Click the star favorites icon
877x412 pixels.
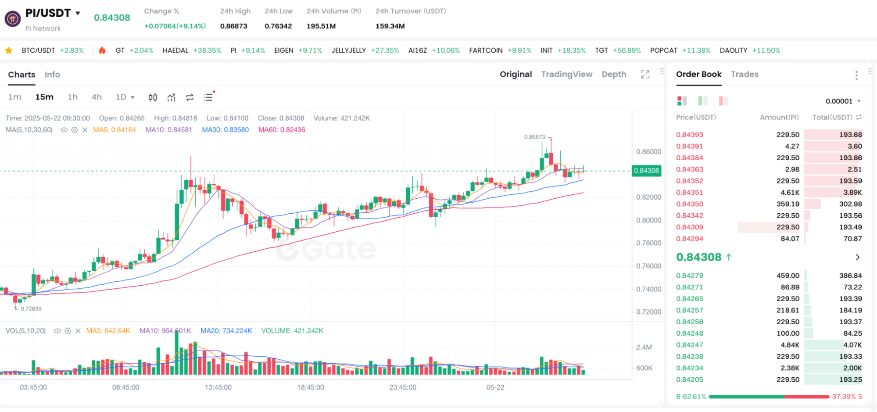[9, 50]
